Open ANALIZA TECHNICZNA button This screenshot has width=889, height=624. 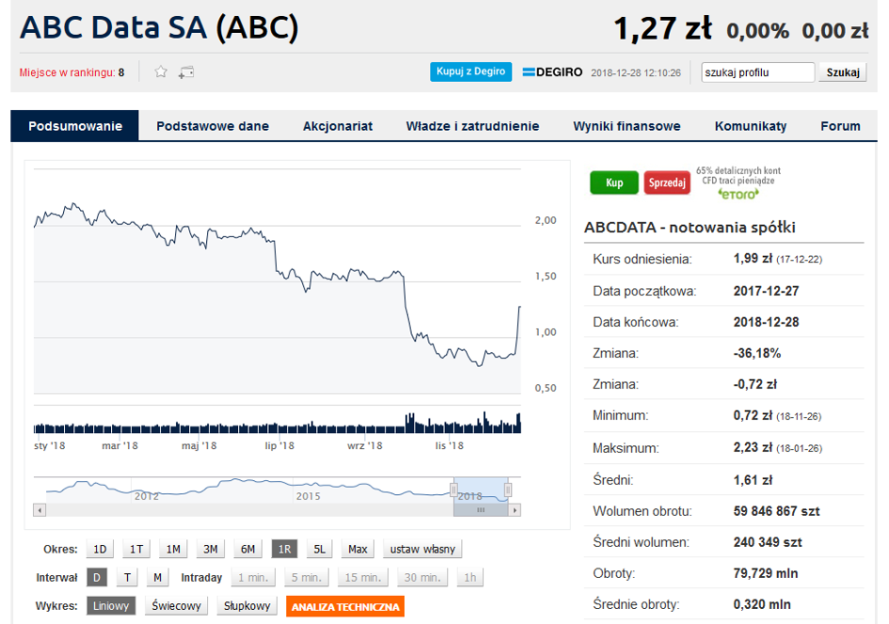click(x=345, y=606)
